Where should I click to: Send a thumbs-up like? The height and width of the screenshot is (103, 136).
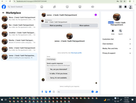pyautogui.click(x=97, y=92)
